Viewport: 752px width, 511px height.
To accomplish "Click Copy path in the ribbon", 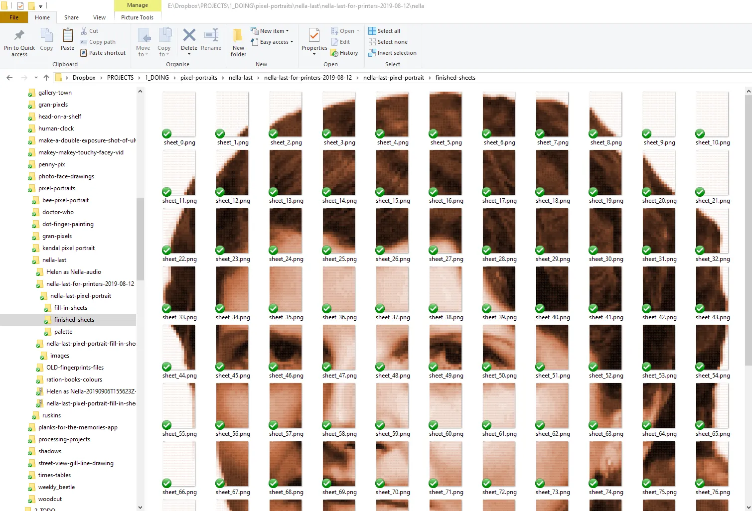I will click(98, 42).
